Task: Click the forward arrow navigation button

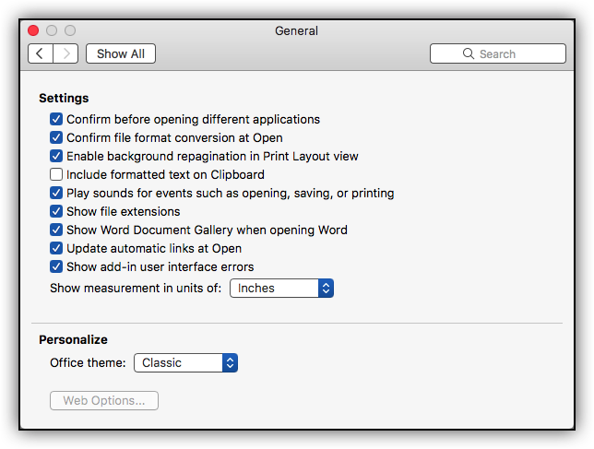Action: click(x=65, y=53)
